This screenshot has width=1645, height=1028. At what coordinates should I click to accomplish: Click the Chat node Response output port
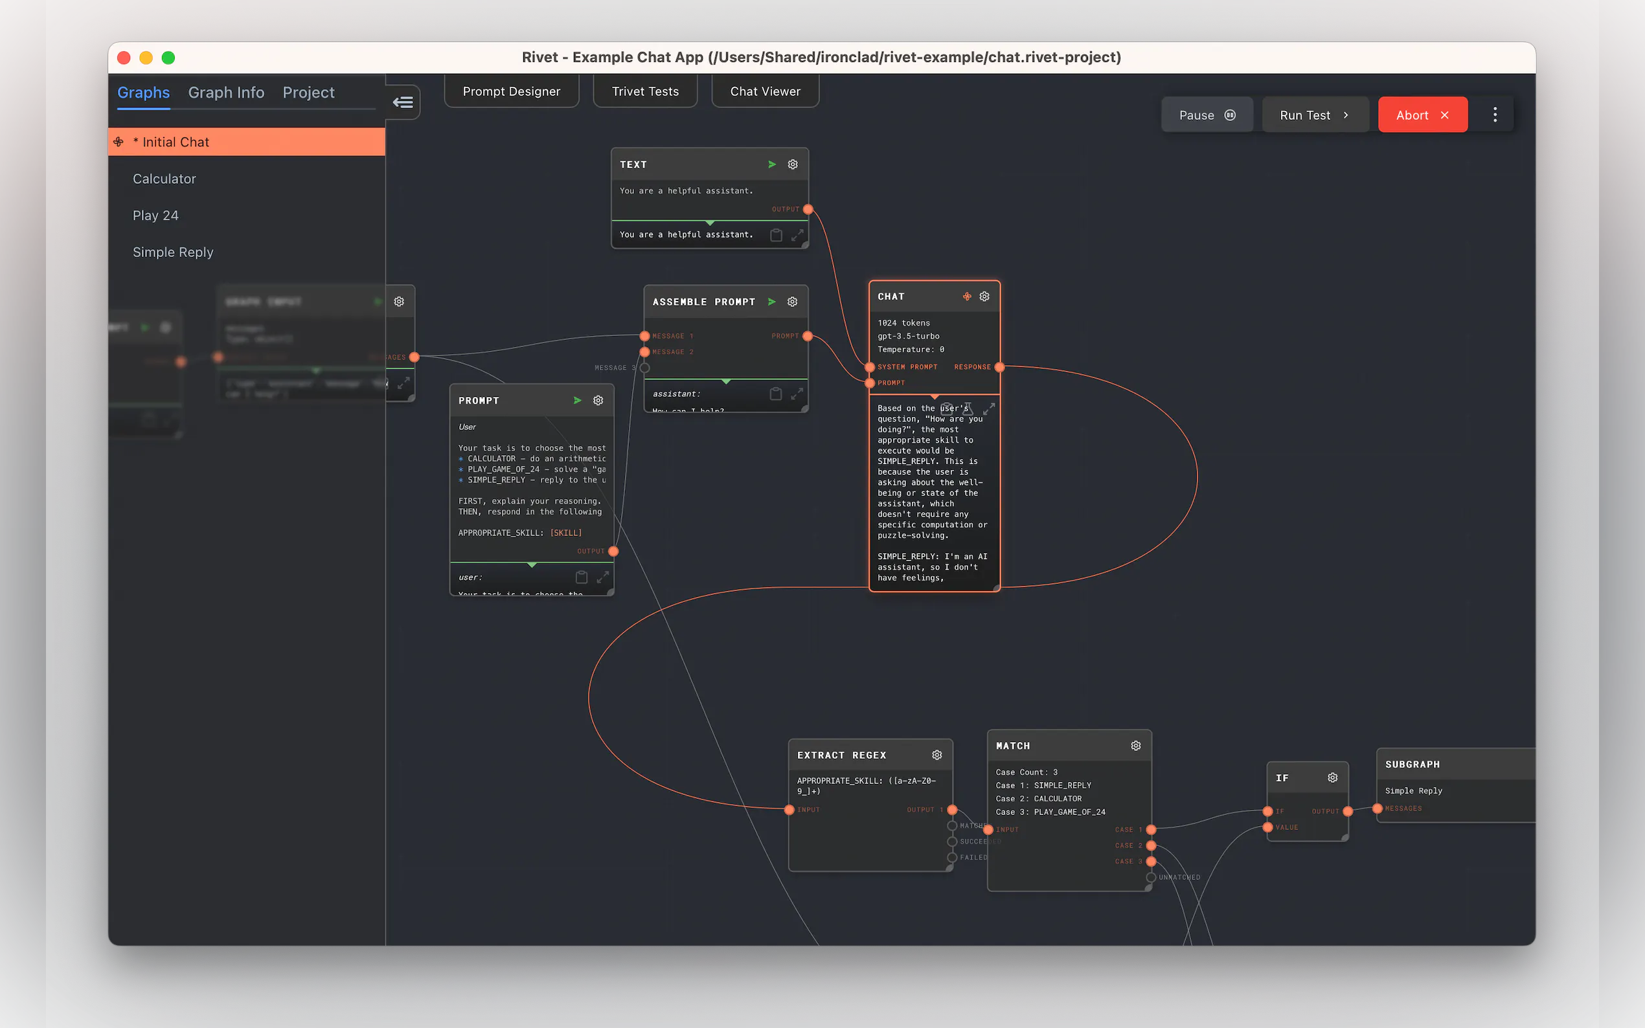click(x=999, y=367)
